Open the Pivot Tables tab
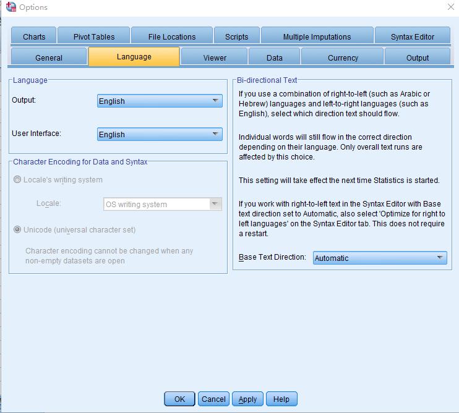The image size is (459, 413). click(94, 36)
